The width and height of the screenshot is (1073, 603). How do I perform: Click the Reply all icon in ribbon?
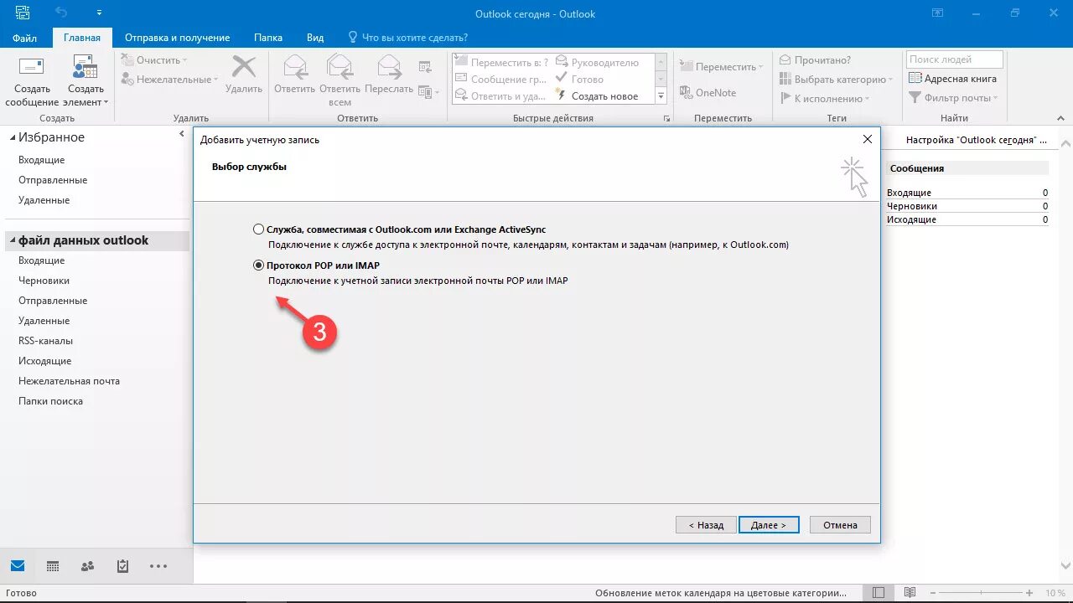pos(340,67)
